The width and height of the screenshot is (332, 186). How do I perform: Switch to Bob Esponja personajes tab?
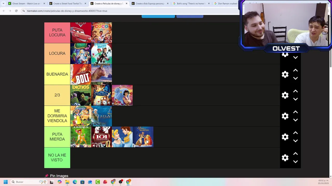point(150,4)
